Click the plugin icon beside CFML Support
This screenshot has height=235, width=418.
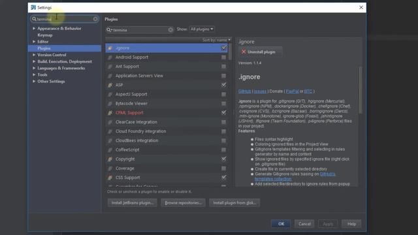[x=110, y=113]
